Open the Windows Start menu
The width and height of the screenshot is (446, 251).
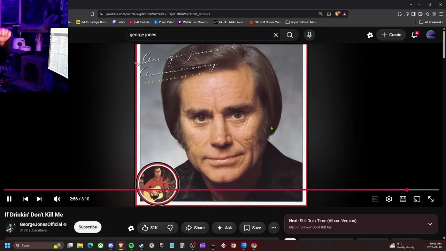7,245
